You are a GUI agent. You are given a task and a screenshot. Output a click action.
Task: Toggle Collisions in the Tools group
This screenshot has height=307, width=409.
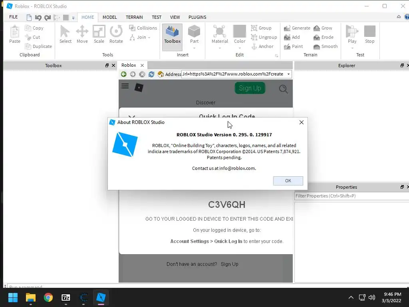[x=143, y=28]
